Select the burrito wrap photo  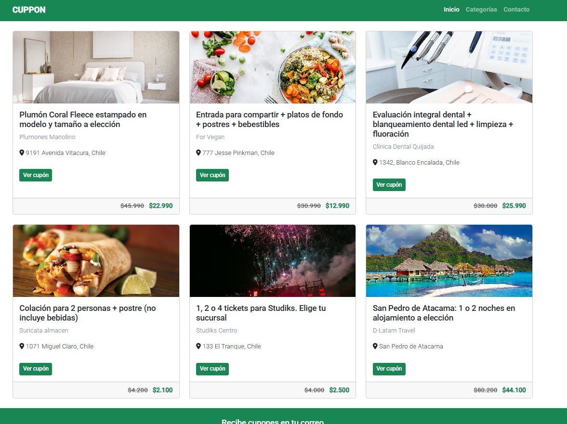[x=96, y=261]
